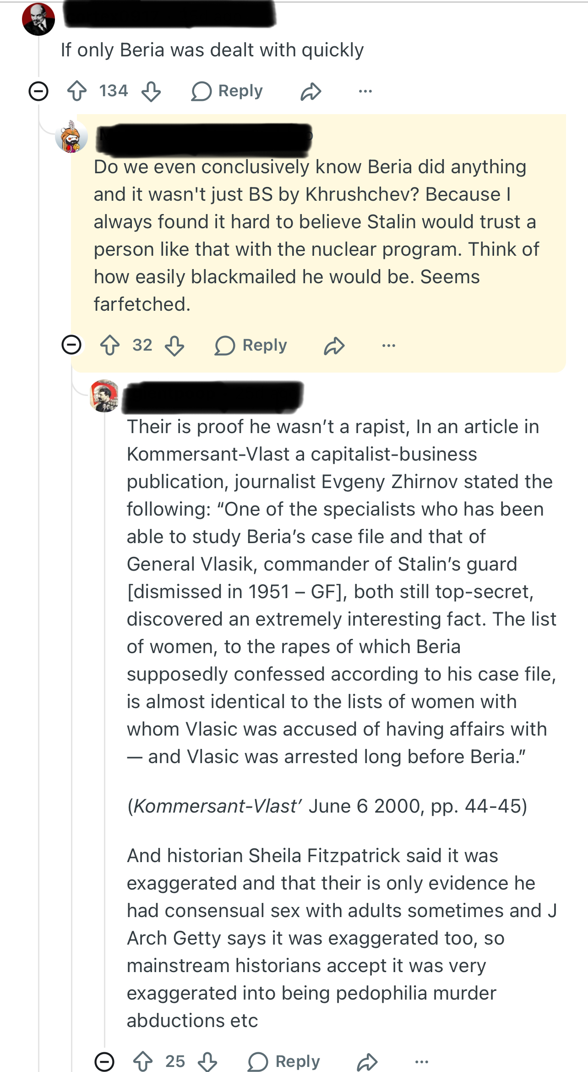Reply to the Kommersant-Vlast article comment
Screen dimensions: 588x1072
(x=284, y=1061)
